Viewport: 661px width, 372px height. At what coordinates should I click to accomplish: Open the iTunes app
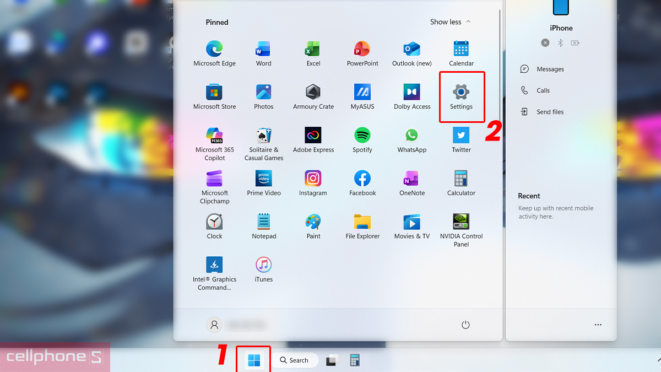263,270
